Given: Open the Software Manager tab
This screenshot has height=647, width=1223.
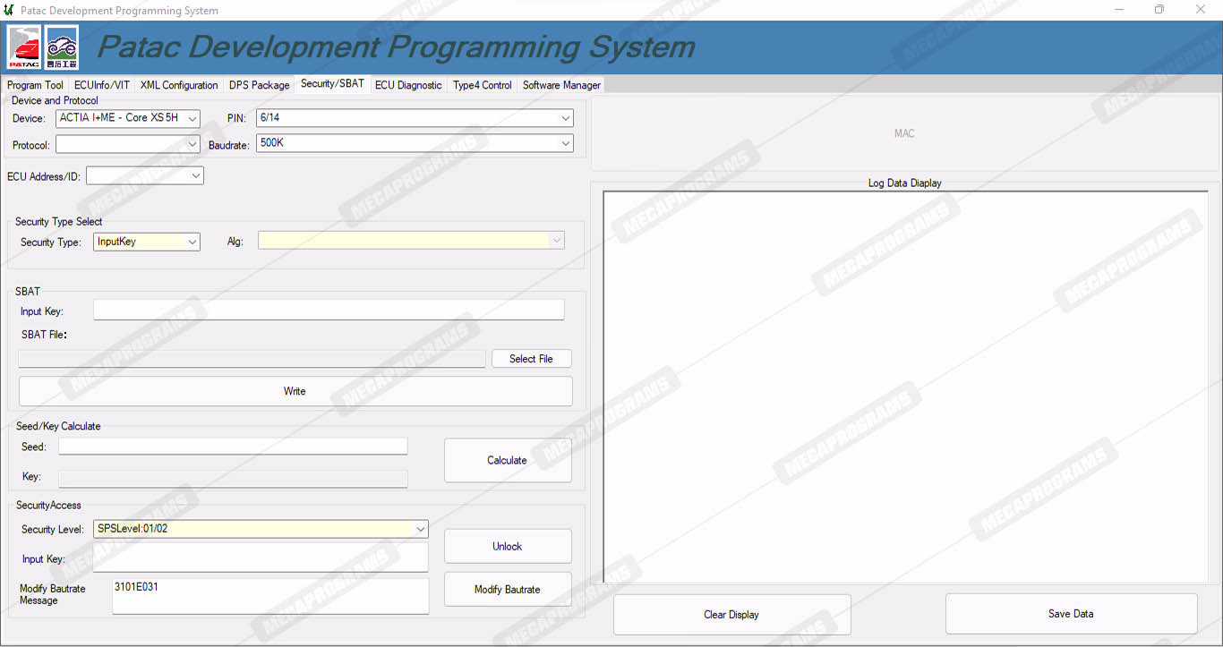Looking at the screenshot, I should click(561, 85).
